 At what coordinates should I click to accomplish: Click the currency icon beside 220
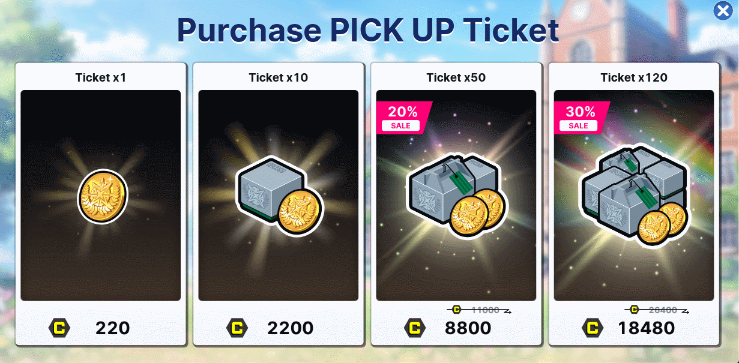click(x=59, y=328)
